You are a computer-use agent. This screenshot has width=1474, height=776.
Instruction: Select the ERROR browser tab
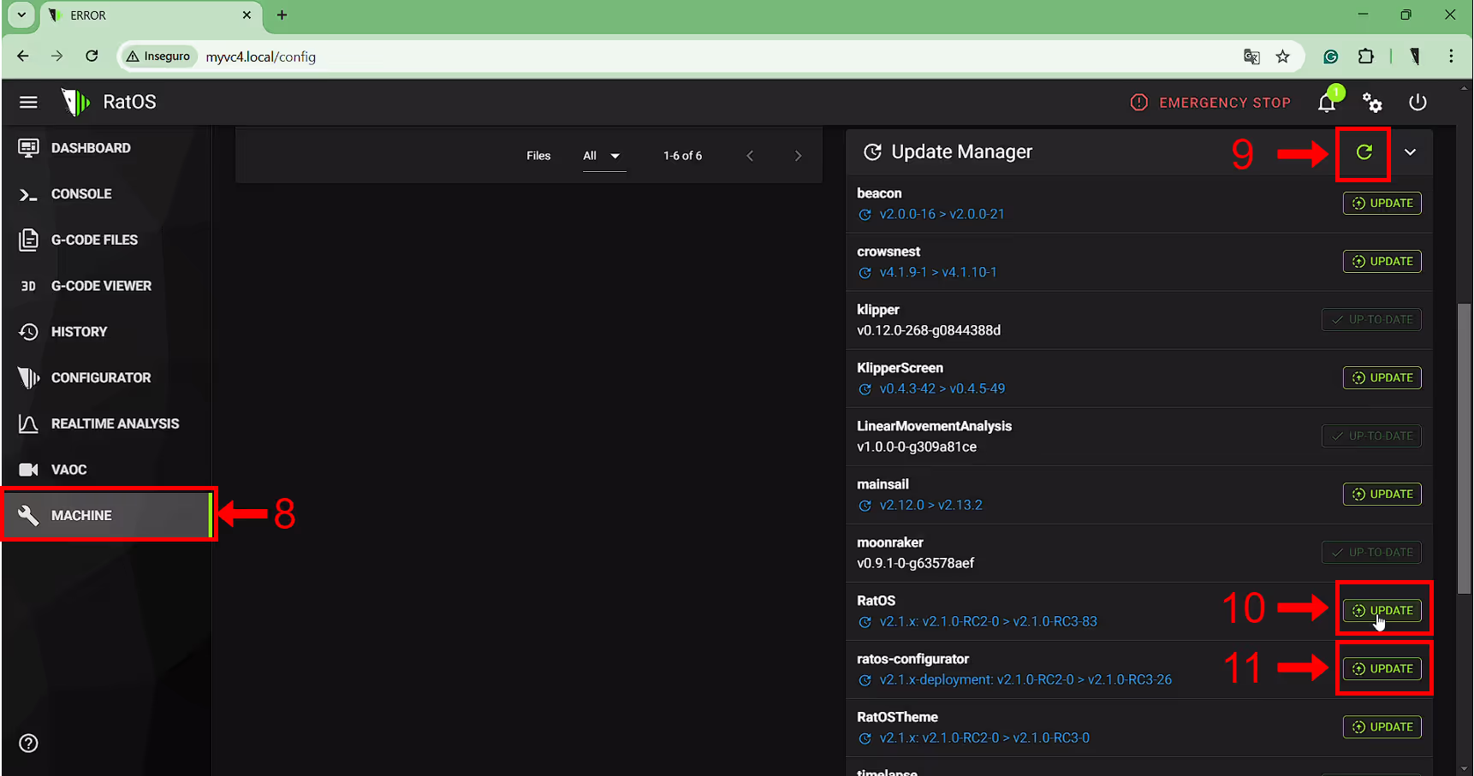(x=150, y=15)
